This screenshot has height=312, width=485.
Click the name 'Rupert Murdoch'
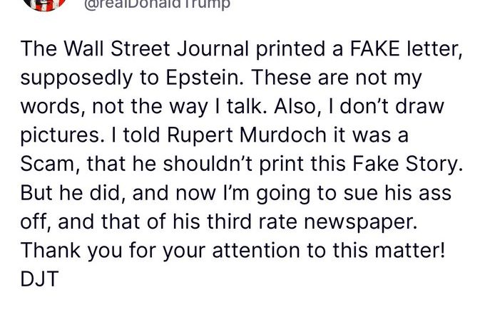click(x=247, y=136)
